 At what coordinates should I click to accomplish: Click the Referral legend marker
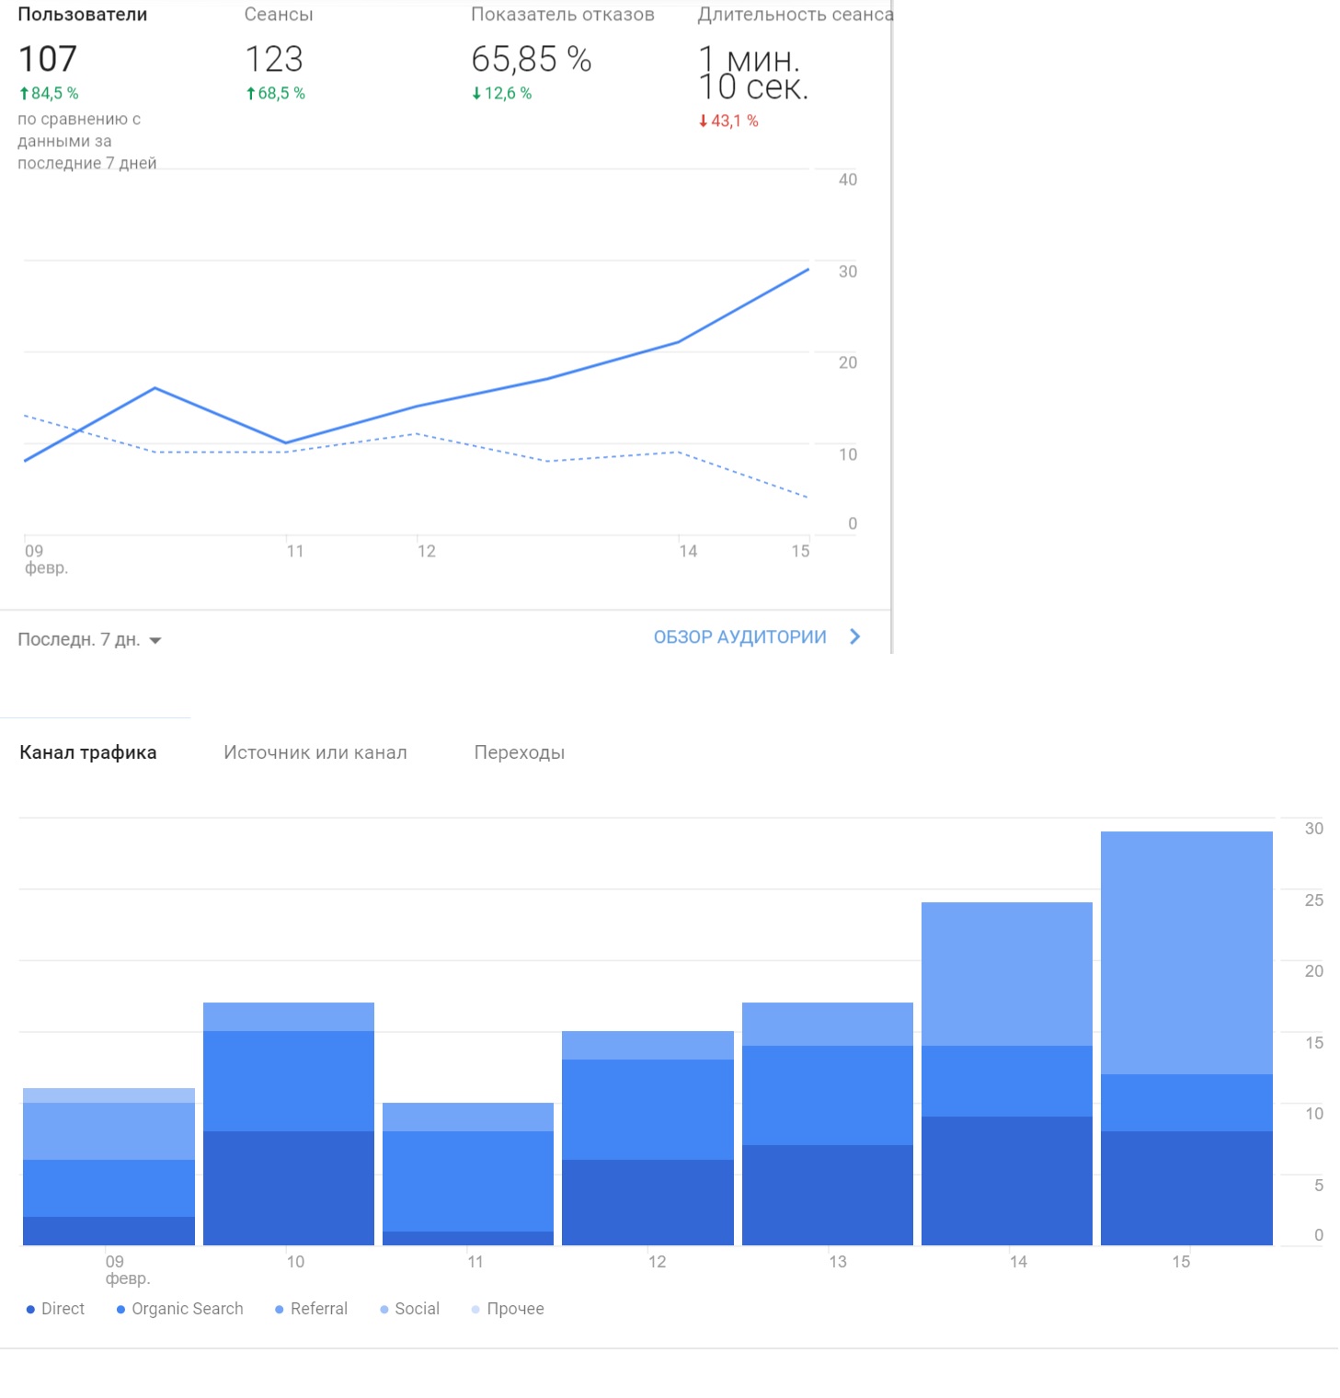280,1309
